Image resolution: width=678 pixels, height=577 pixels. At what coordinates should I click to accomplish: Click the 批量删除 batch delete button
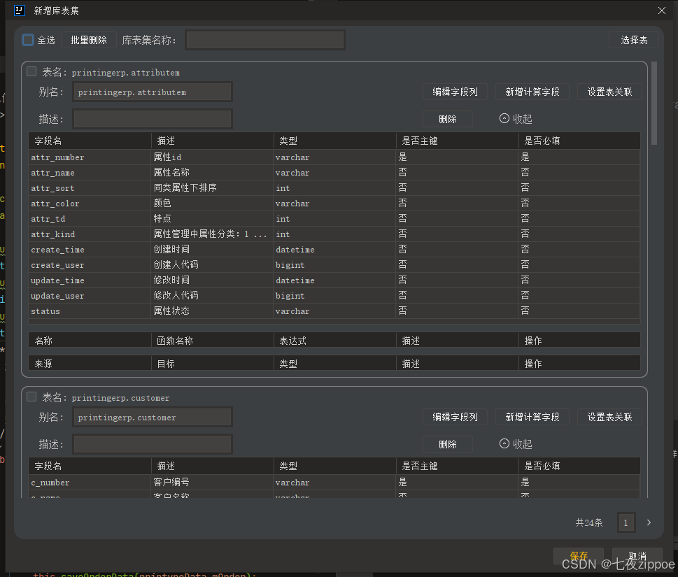87,40
